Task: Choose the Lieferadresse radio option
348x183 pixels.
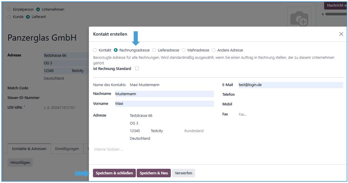Action: click(x=154, y=50)
